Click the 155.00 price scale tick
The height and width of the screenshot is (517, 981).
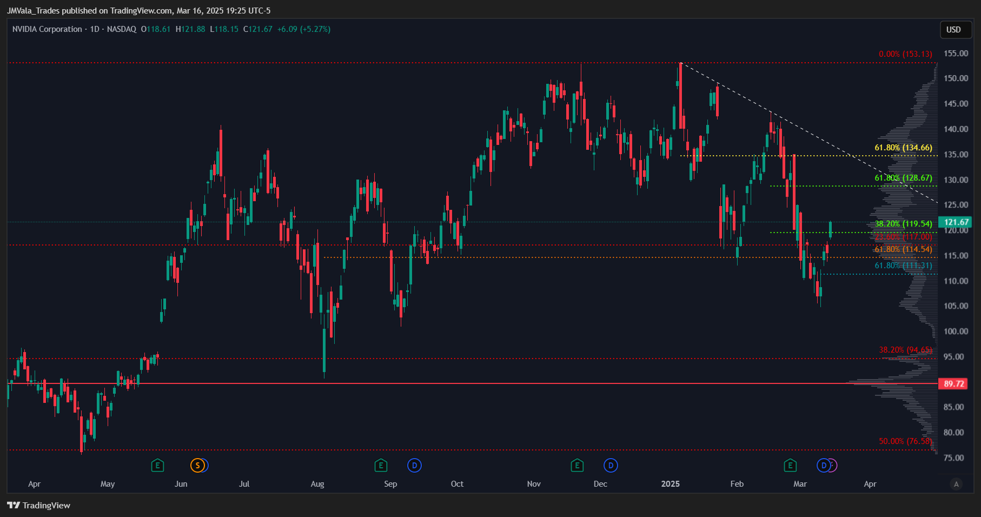click(956, 54)
